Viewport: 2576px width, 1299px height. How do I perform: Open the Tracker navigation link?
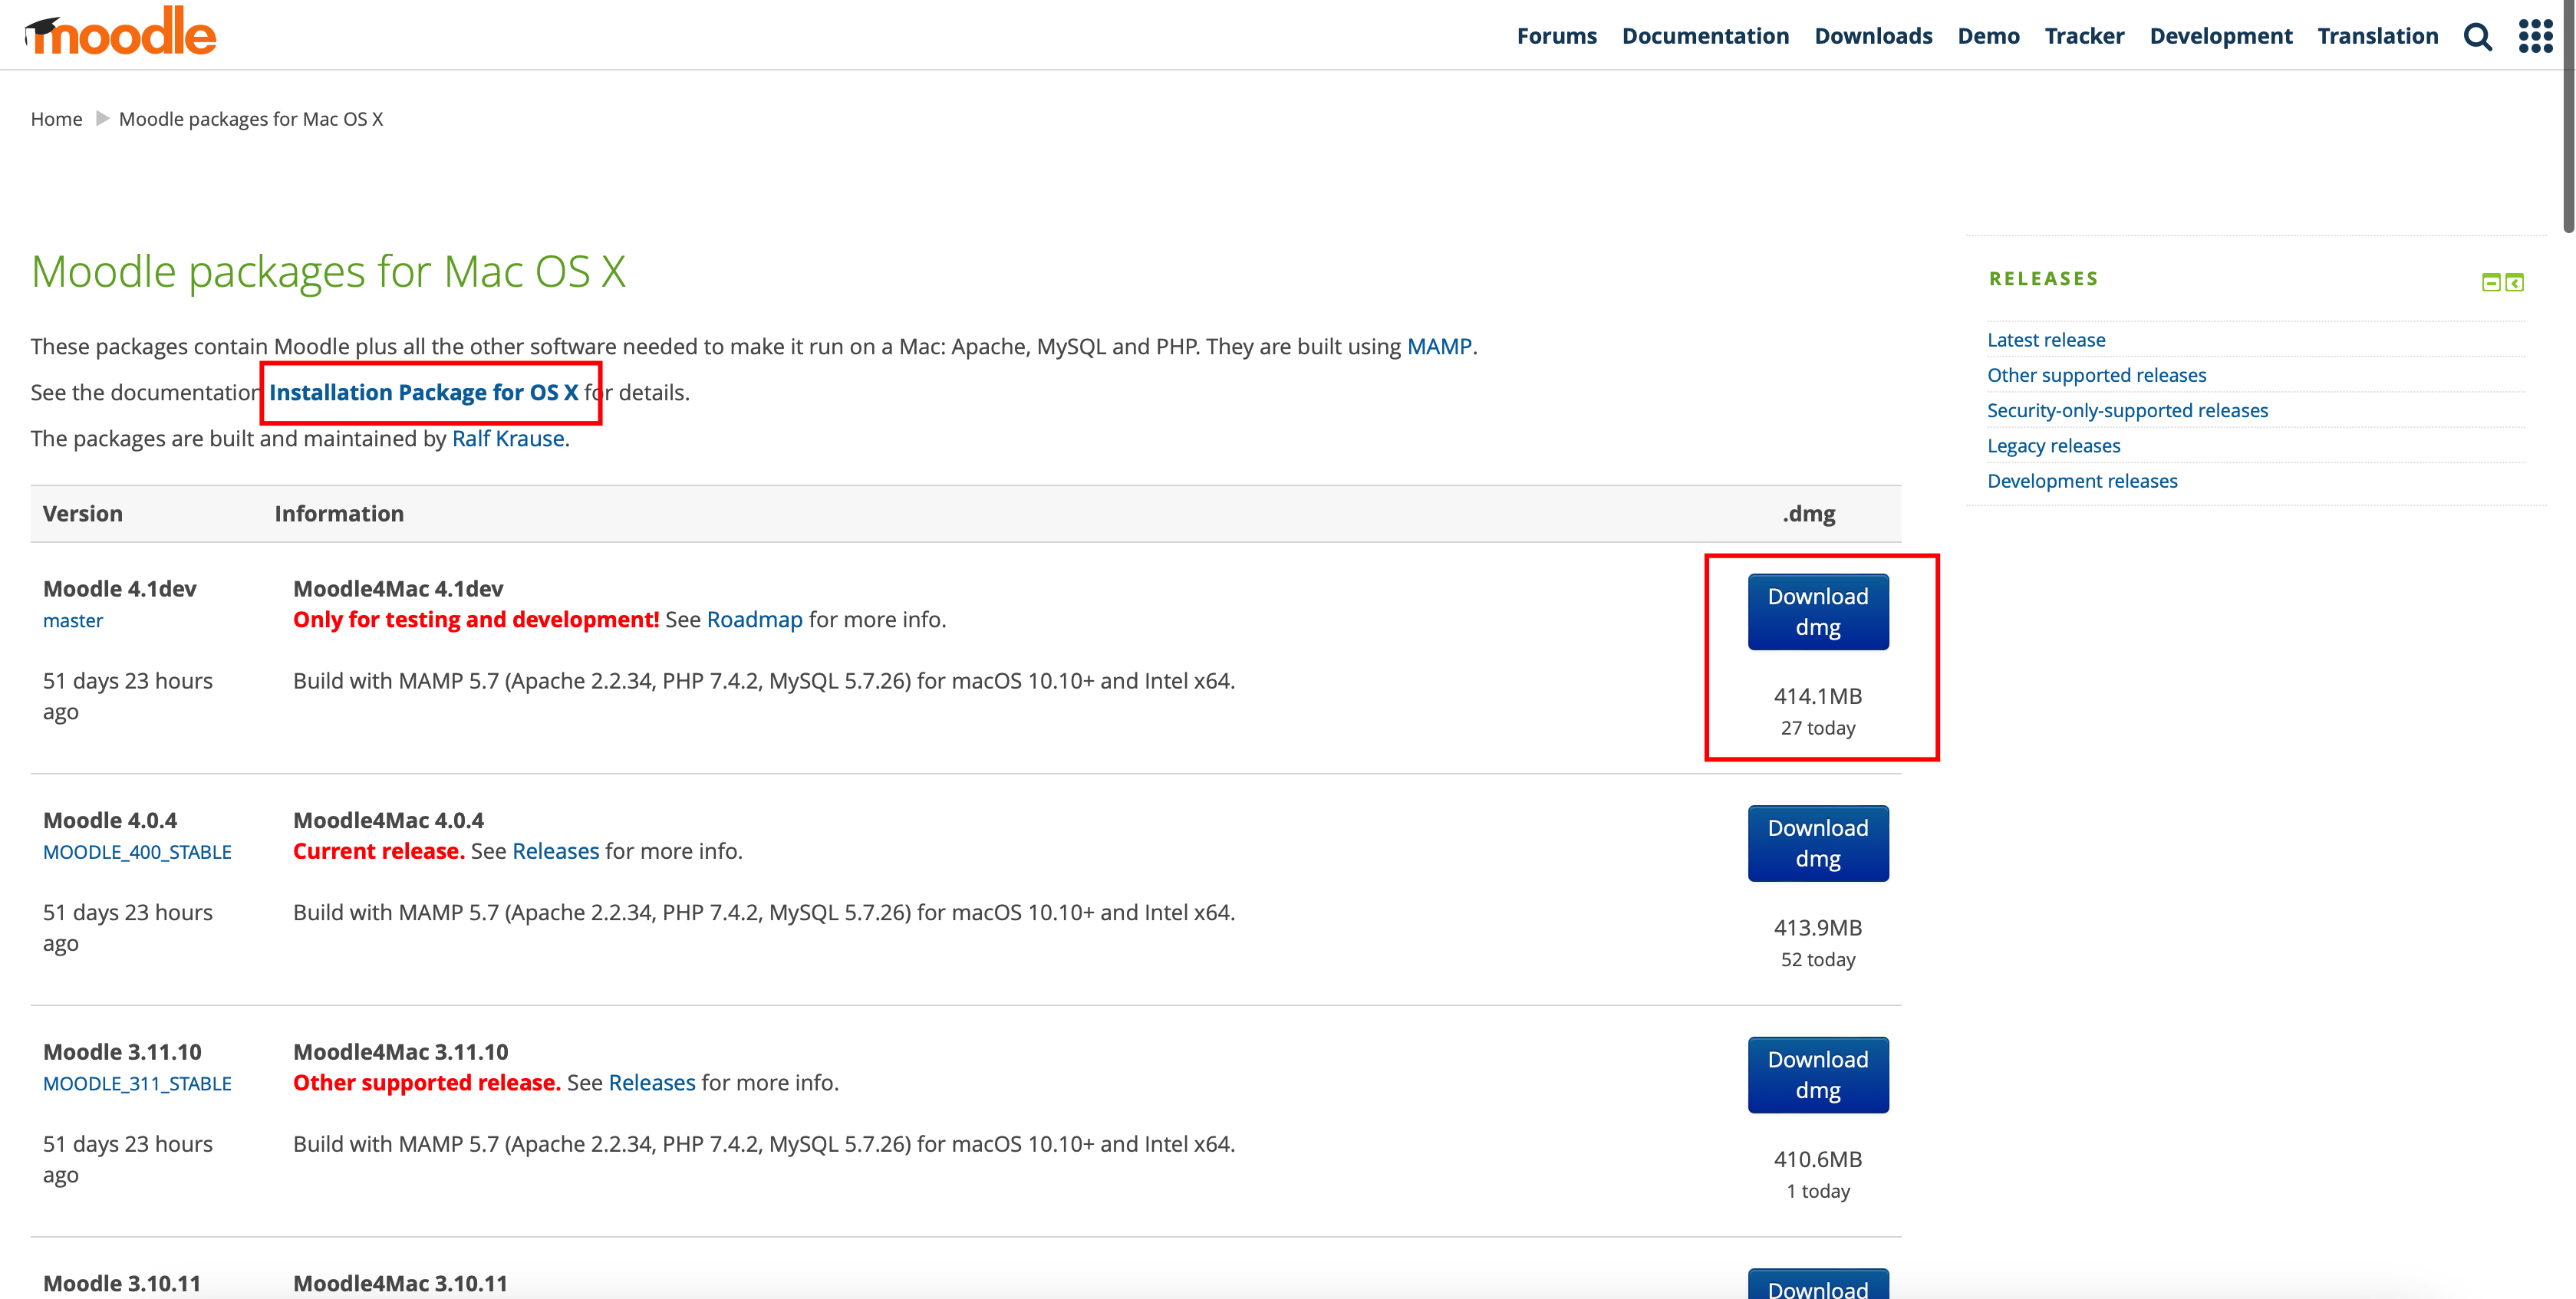pyautogui.click(x=2084, y=36)
